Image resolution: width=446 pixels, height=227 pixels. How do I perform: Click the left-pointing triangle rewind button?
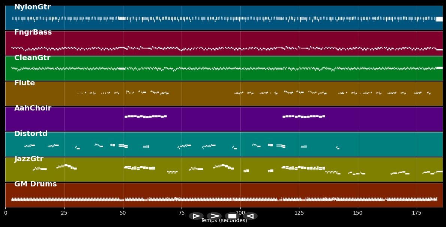[250, 216]
